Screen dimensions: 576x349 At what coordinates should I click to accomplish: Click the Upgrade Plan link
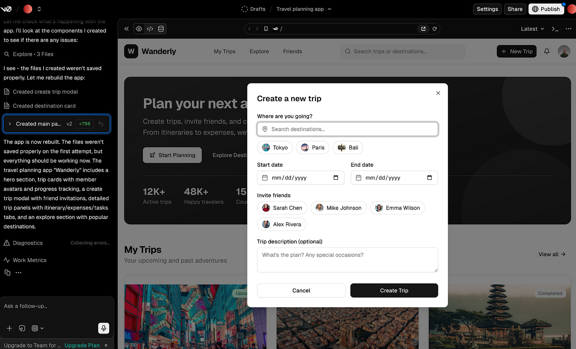[x=82, y=345]
